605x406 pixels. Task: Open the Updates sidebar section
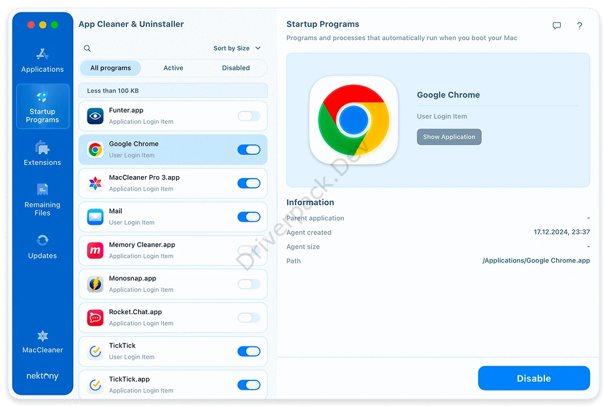(x=42, y=247)
